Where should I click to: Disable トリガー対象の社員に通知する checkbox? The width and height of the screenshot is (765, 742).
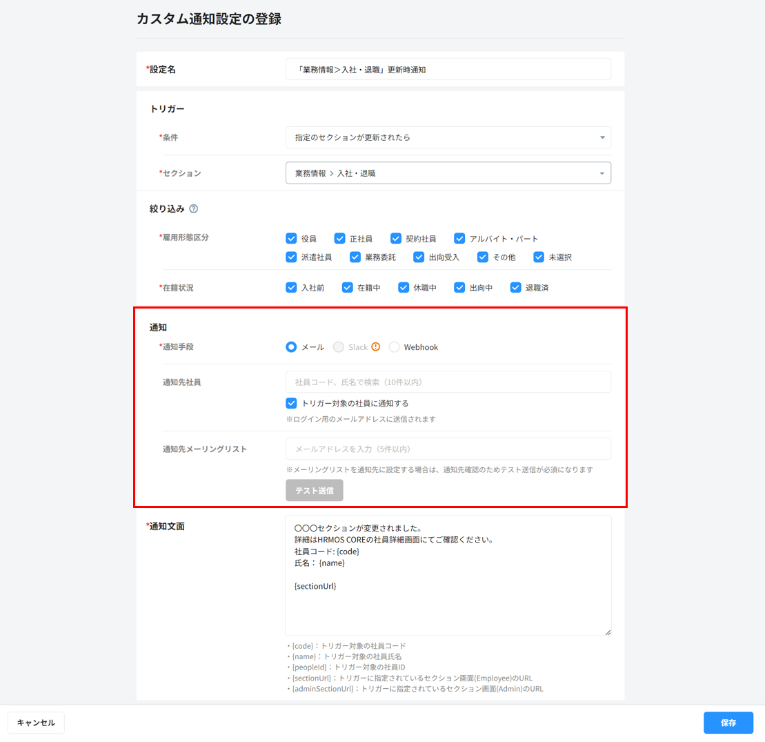tap(291, 403)
